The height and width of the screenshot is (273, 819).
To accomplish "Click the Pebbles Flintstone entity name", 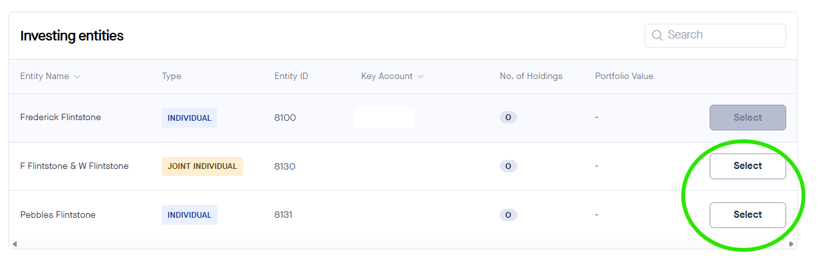I will click(x=58, y=215).
